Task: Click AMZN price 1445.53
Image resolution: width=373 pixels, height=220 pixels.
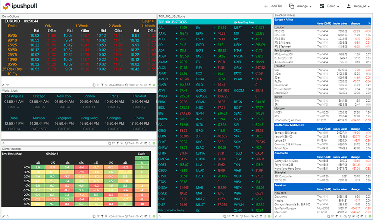Action: [185, 85]
